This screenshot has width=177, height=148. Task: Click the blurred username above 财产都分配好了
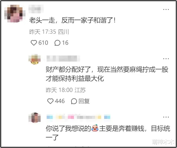click(x=63, y=59)
